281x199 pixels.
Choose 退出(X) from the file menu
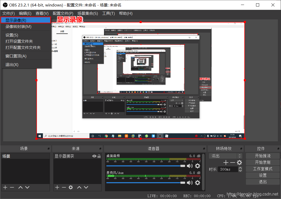tap(26, 65)
